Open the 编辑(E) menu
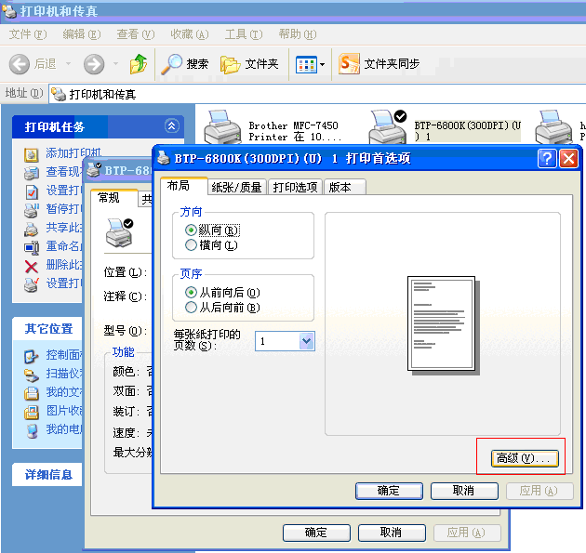Image resolution: width=586 pixels, height=553 pixels. [82, 34]
